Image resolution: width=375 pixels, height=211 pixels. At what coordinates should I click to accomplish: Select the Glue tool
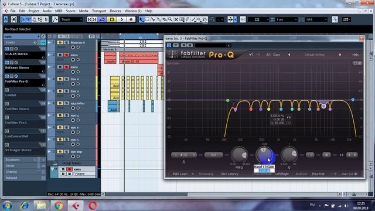coord(159,19)
